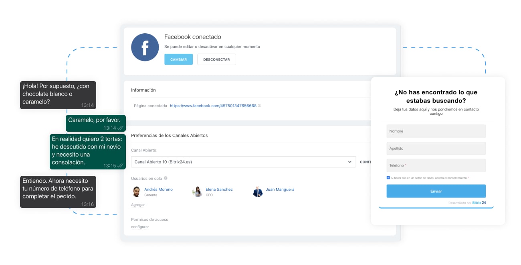This screenshot has height=265, width=521.
Task: Click the help icon next to Usuarios en cola
Action: [166, 178]
